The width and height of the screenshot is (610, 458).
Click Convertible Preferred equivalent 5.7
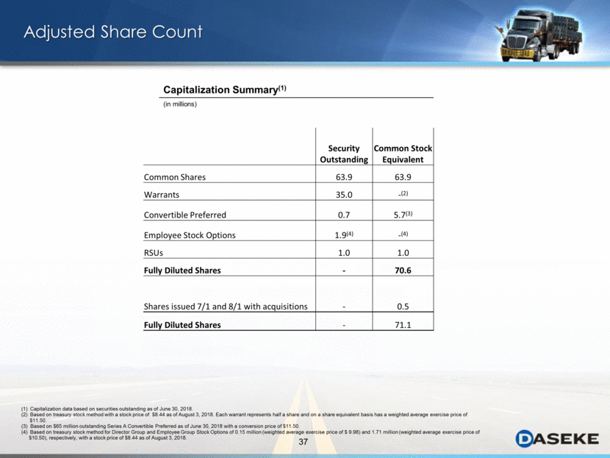(403, 215)
